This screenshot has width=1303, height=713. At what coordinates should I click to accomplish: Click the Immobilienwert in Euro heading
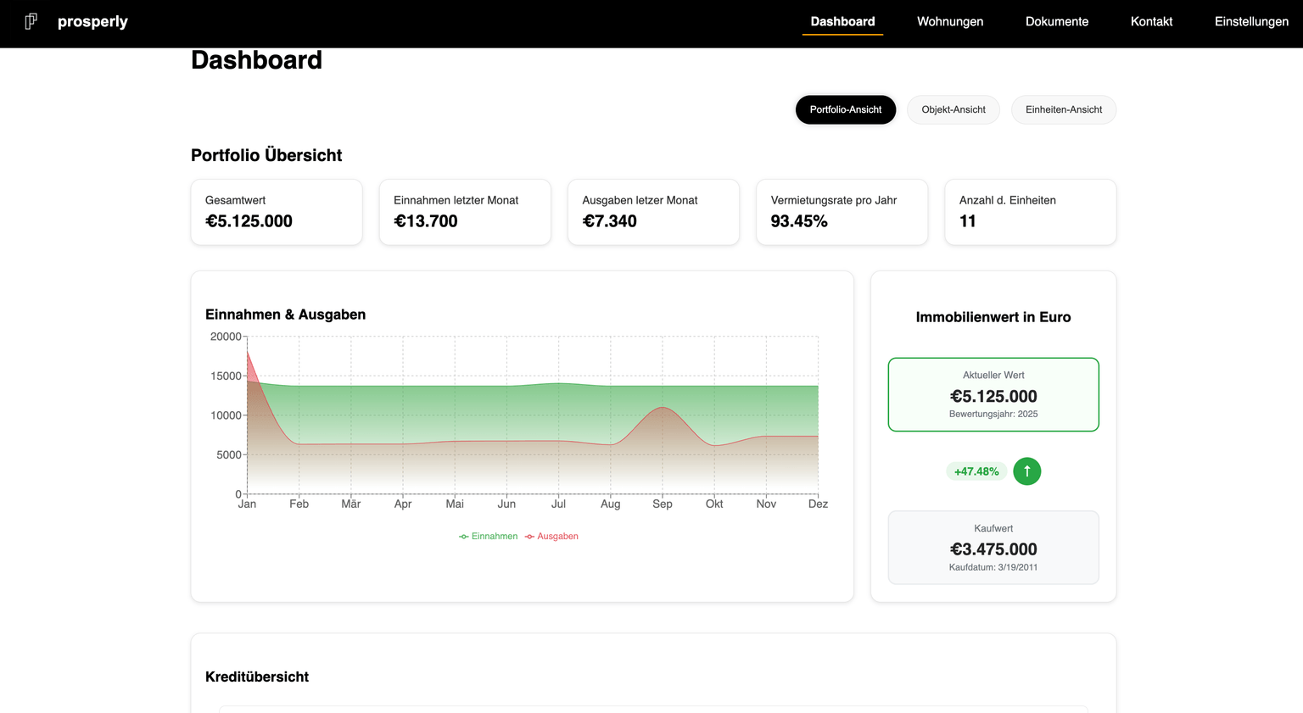click(993, 317)
